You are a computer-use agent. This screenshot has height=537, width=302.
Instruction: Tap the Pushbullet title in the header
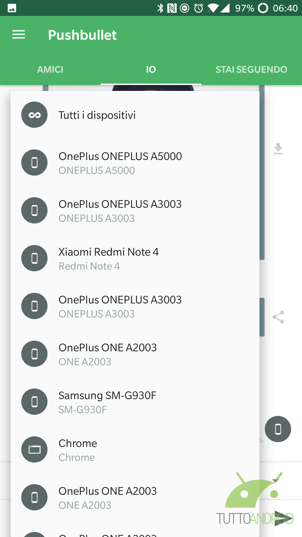(x=82, y=35)
